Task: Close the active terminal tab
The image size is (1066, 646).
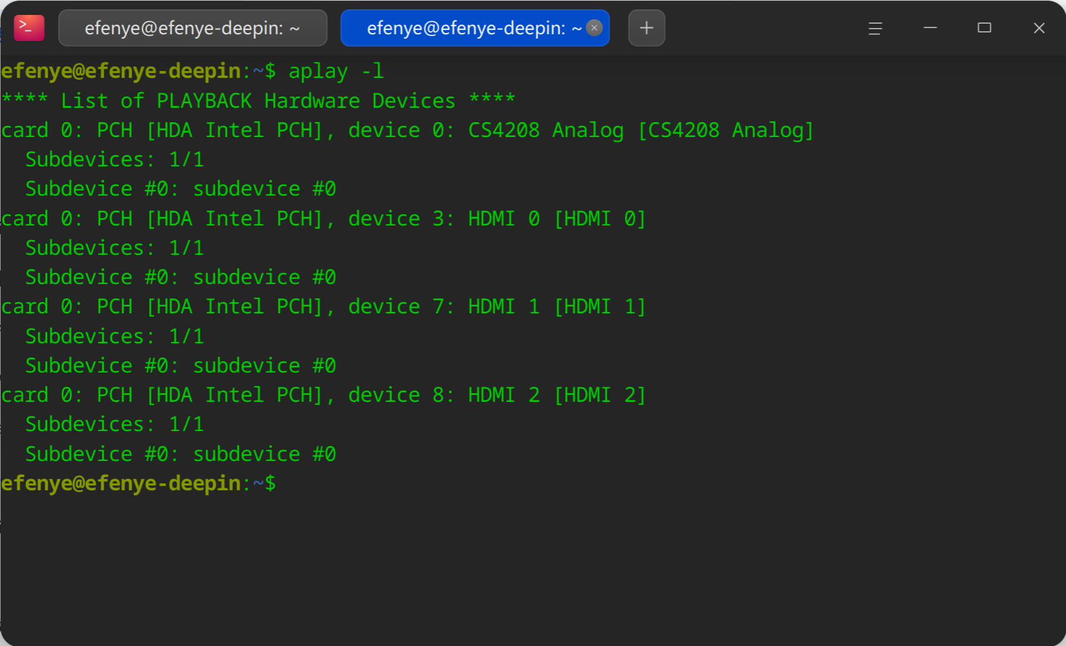Action: pos(594,27)
